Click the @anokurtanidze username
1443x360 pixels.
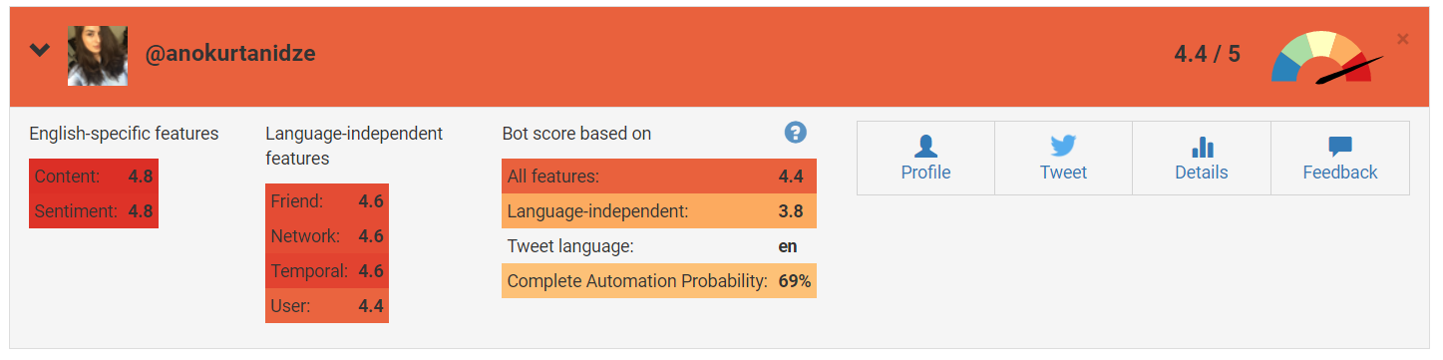[x=230, y=54]
